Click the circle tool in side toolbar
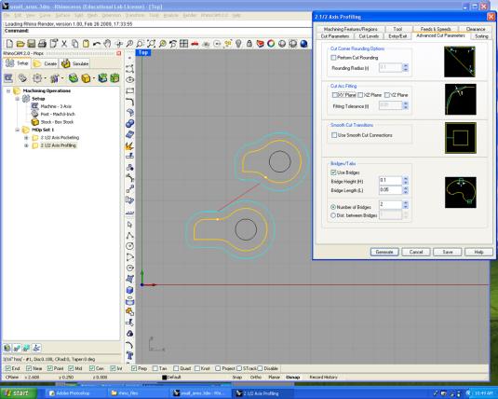This screenshot has height=399, width=498. pyautogui.click(x=129, y=246)
